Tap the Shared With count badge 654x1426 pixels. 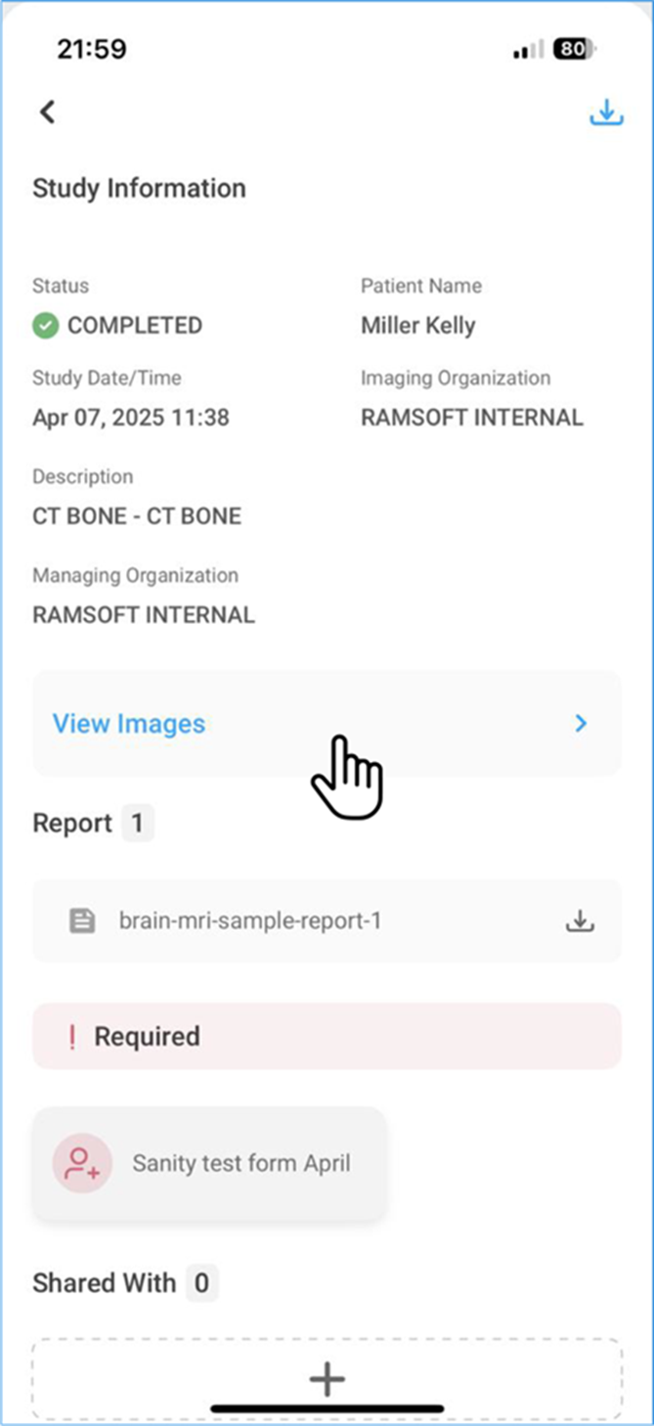[201, 1282]
